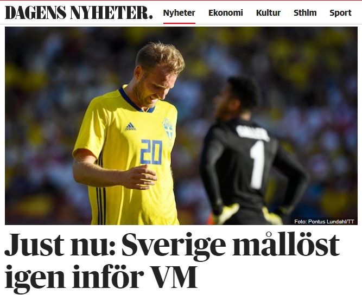Click the red underline beneath Nyheter
This screenshot has width=362, height=295.
(179, 23)
